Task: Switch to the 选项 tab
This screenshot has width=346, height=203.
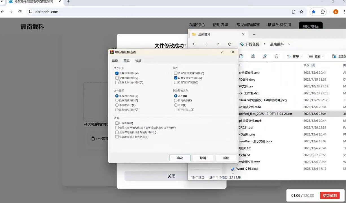Action: (138, 61)
